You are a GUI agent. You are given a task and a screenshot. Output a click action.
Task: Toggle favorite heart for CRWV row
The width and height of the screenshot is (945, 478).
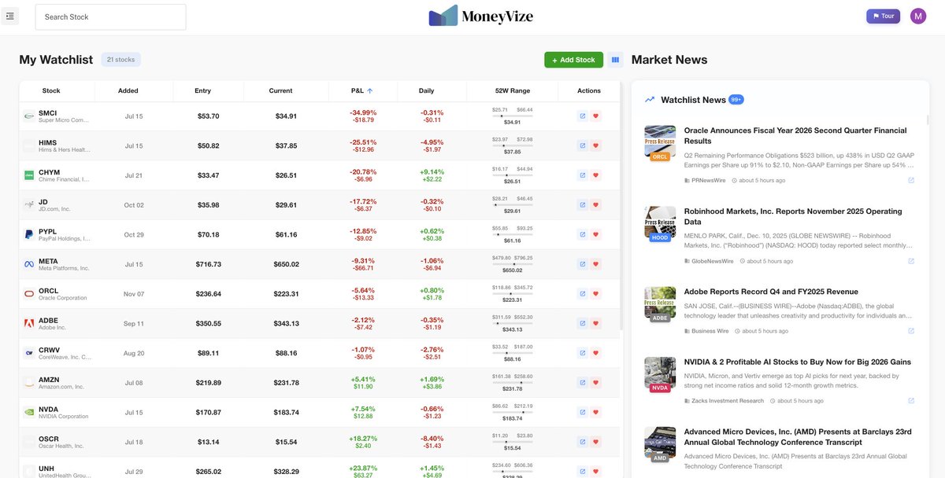(595, 353)
